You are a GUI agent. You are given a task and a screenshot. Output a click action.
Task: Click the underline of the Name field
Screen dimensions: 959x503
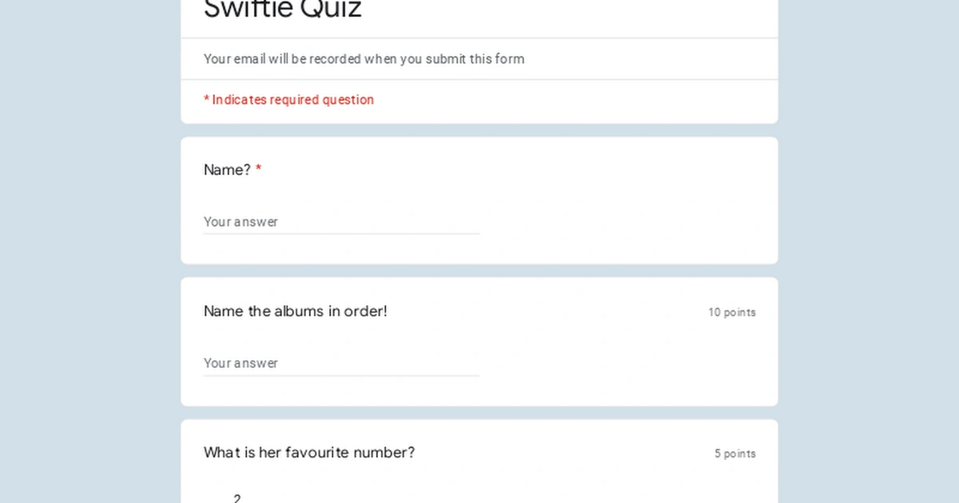tap(341, 233)
